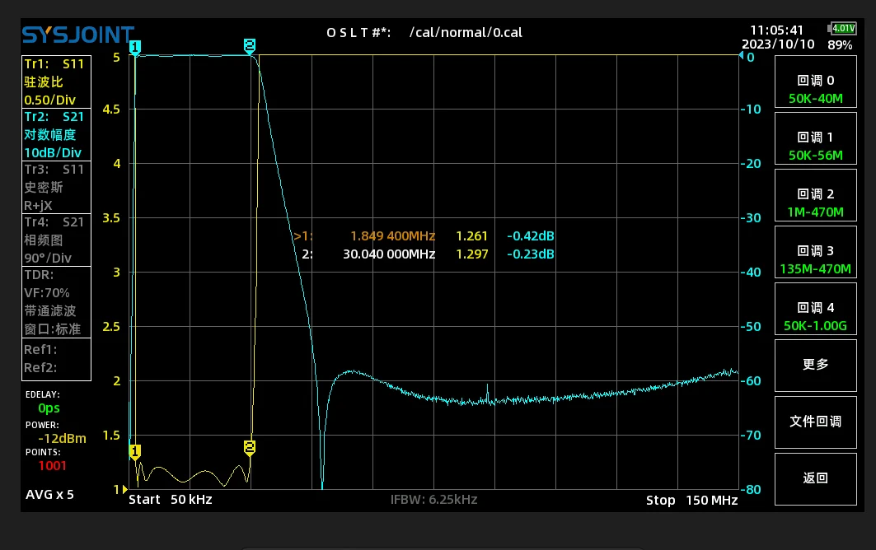
Task: Click the time 11:05:41
Action: click(776, 30)
